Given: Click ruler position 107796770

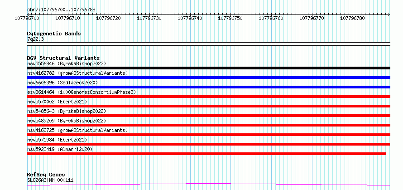Looking at the screenshot, I should (312, 18).
